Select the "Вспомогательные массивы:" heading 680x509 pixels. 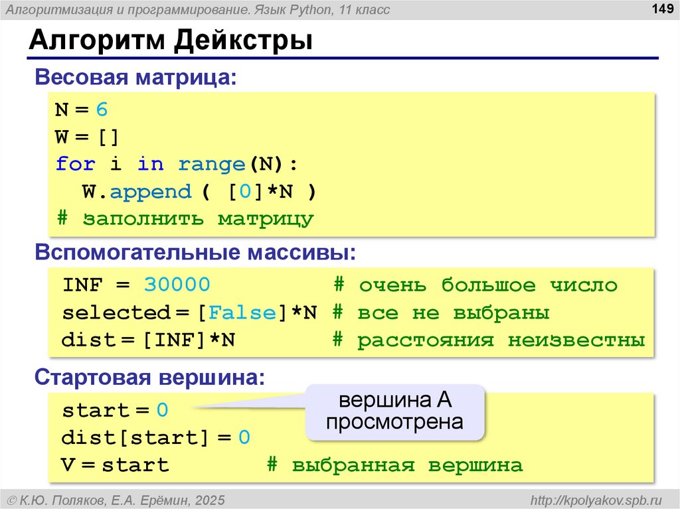195,253
